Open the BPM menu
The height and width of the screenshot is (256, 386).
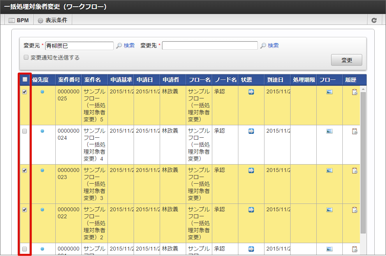[19, 20]
